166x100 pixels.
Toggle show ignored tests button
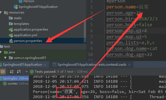pos(3,72)
